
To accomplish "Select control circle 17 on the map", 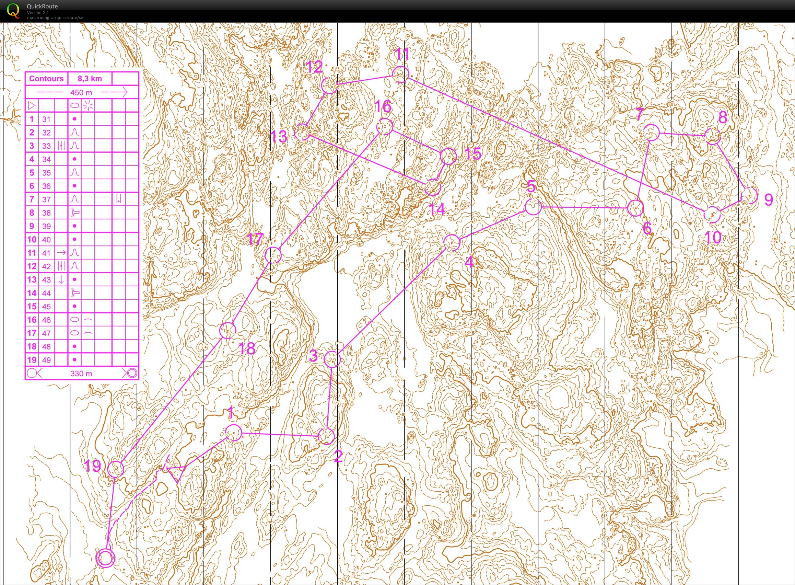I will click(273, 255).
